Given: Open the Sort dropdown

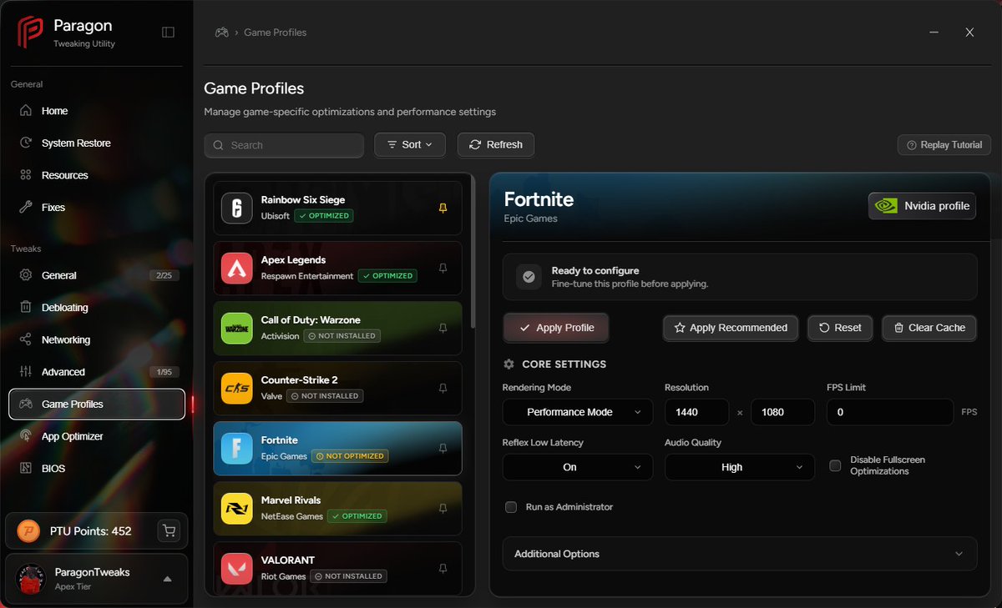Looking at the screenshot, I should click(x=410, y=144).
